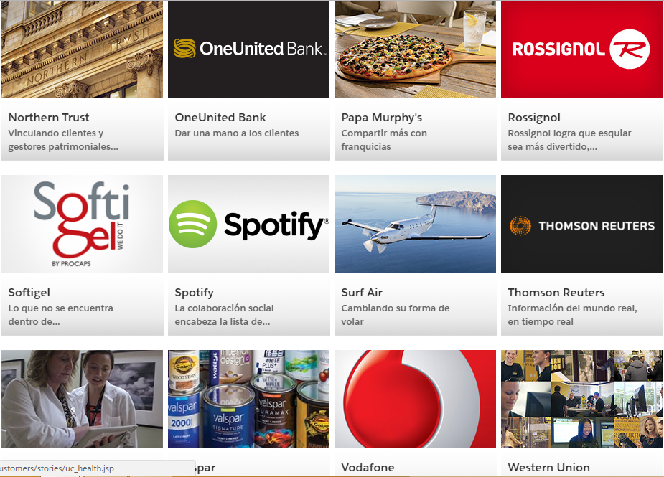664x477 pixels.
Task: Open the Surf Air airplane photo
Action: (x=415, y=224)
